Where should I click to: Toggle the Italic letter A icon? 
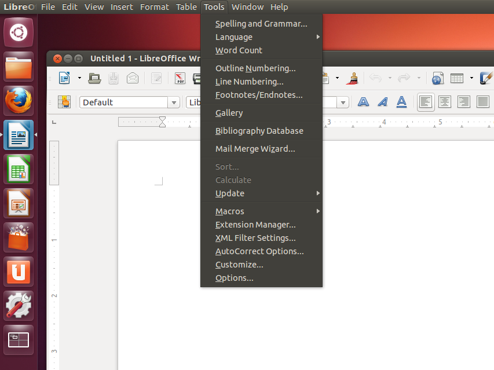click(383, 102)
